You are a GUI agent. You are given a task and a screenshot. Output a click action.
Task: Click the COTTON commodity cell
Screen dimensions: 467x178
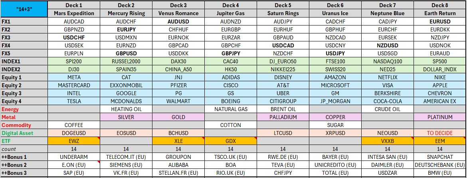point(231,125)
